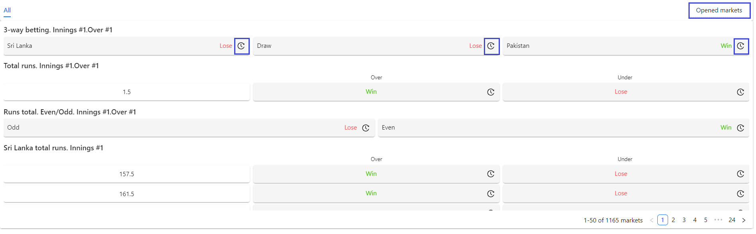Click the Opened markets button

pos(719,10)
